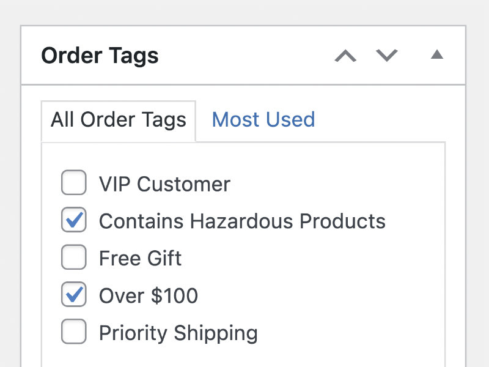Uncheck the Over $100 checkbox
This screenshot has width=489, height=367.
[74, 295]
